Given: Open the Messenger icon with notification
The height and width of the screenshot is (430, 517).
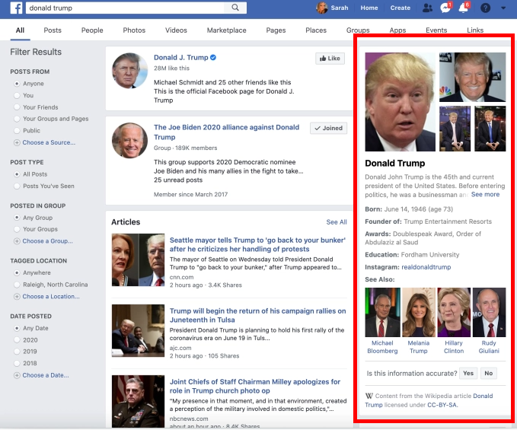Looking at the screenshot, I should 445,8.
